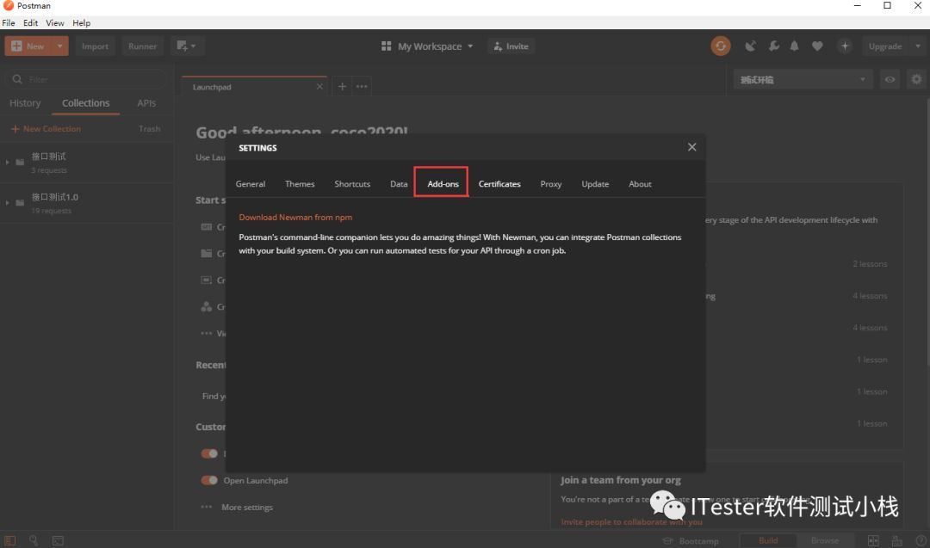Close the Launchpad tab
The width and height of the screenshot is (930, 548).
click(x=319, y=87)
